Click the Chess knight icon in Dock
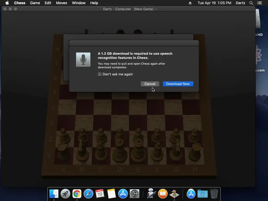The width and height of the screenshot is (268, 201). [x=174, y=194]
